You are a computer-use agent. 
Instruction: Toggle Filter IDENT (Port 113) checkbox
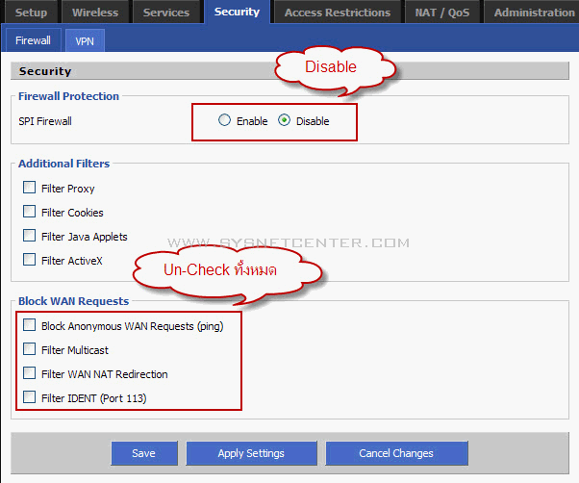click(29, 397)
